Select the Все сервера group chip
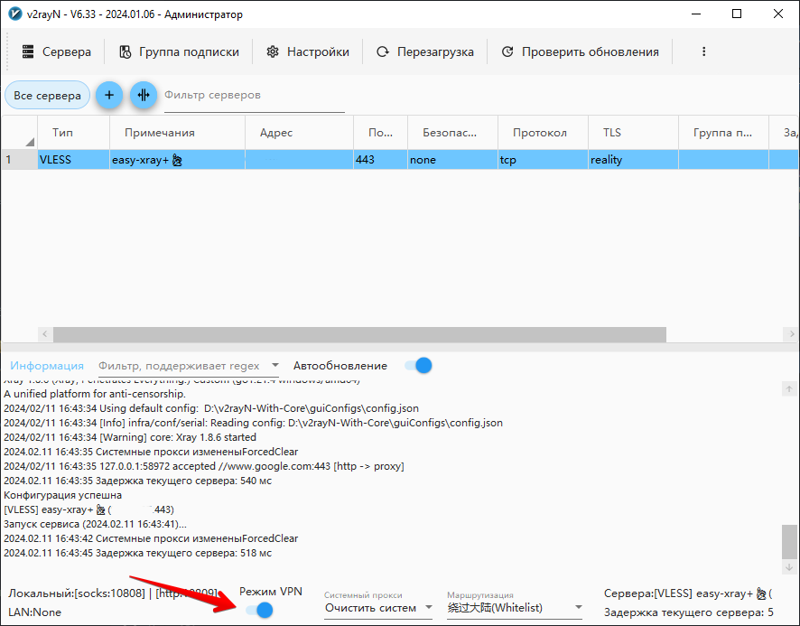Image resolution: width=800 pixels, height=626 pixels. tap(48, 95)
